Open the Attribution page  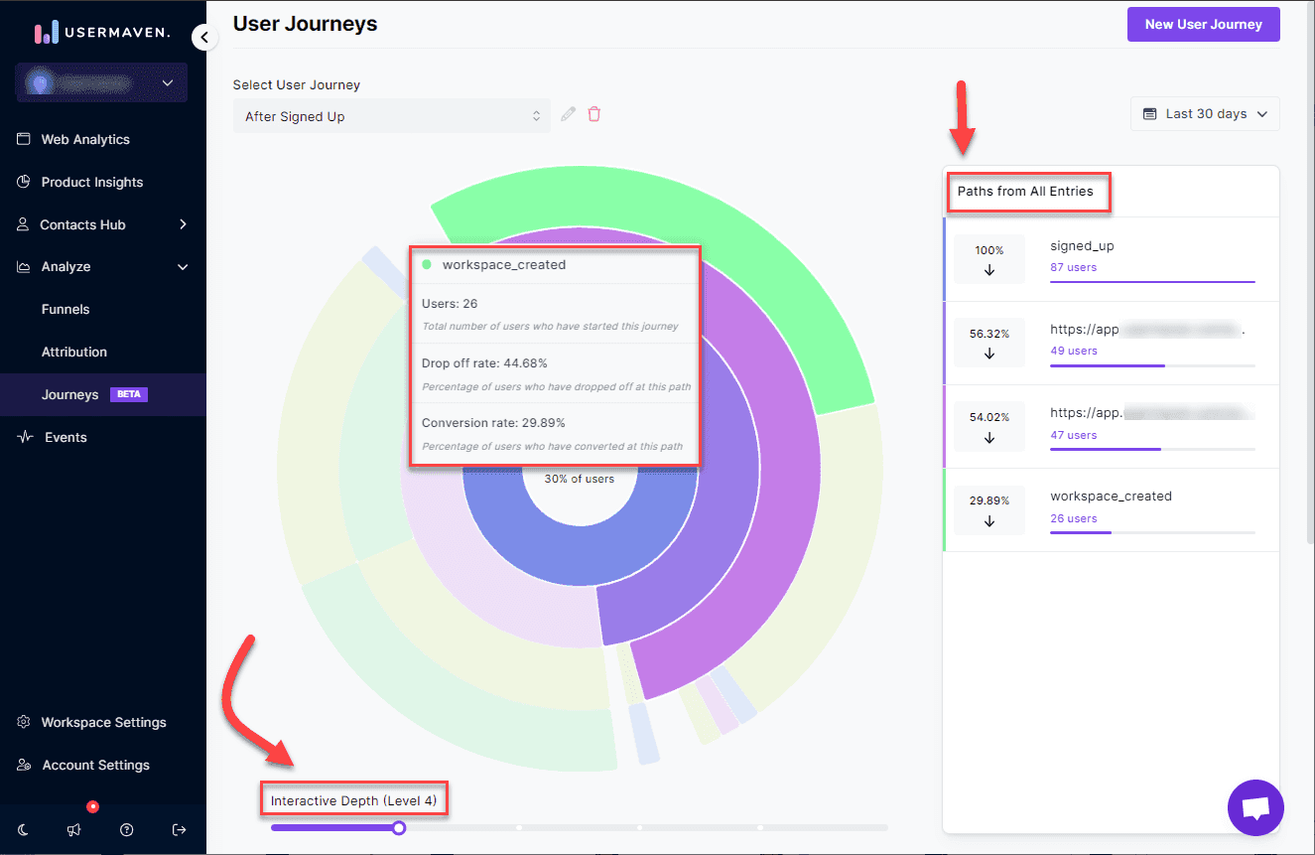[x=74, y=353]
